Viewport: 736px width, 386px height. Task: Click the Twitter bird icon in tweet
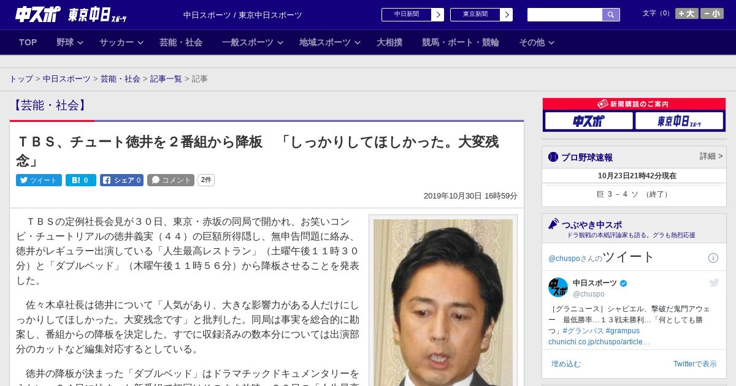click(714, 282)
